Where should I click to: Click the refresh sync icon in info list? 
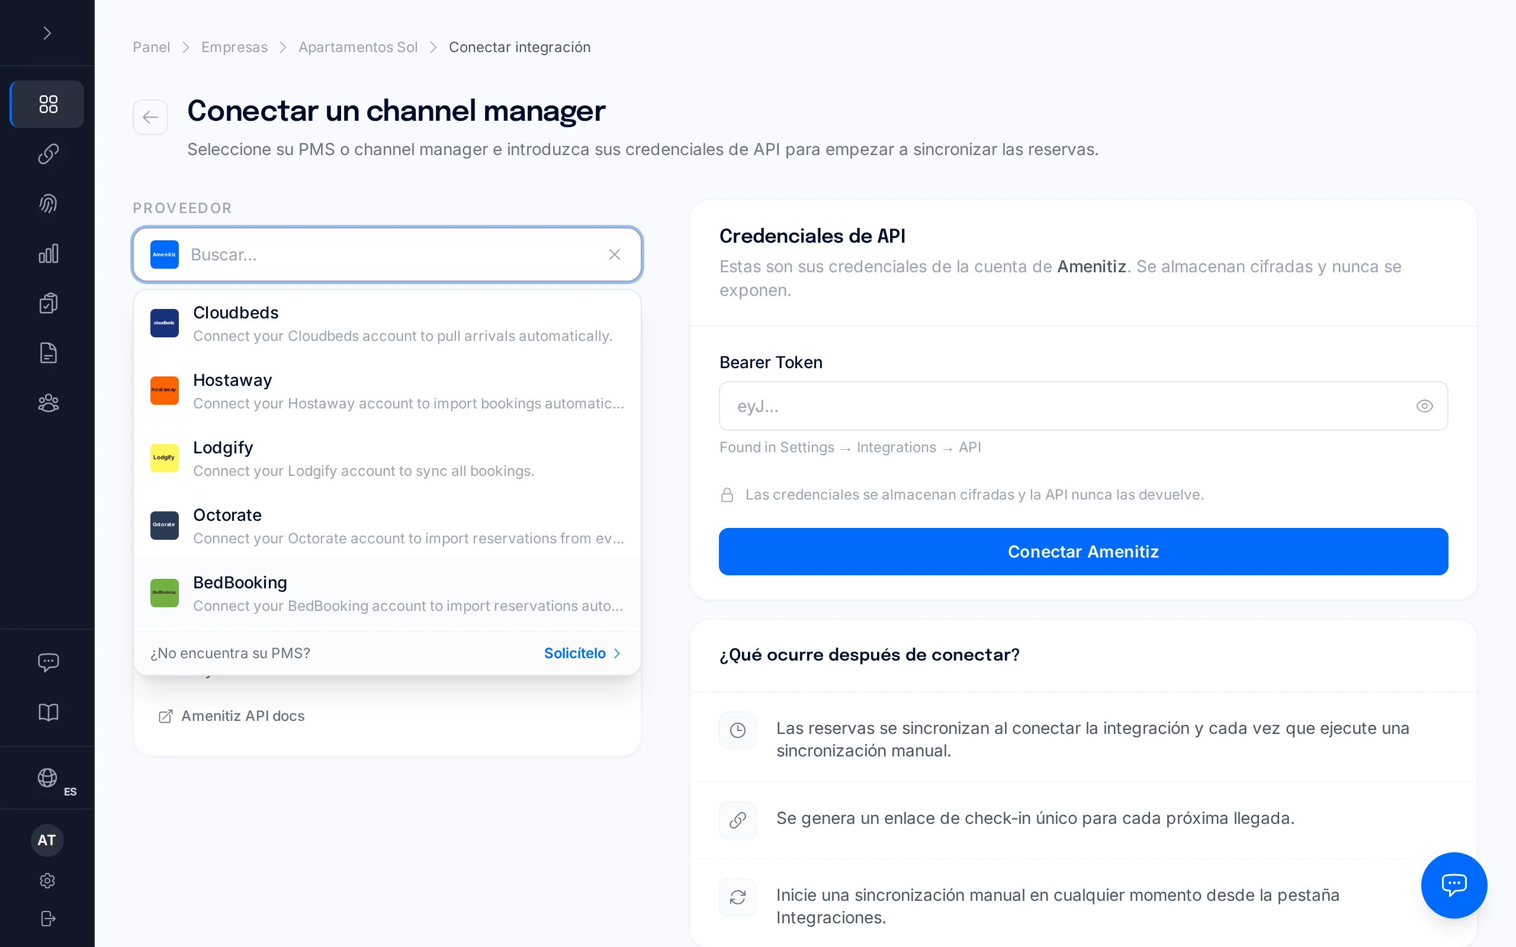pyautogui.click(x=738, y=897)
